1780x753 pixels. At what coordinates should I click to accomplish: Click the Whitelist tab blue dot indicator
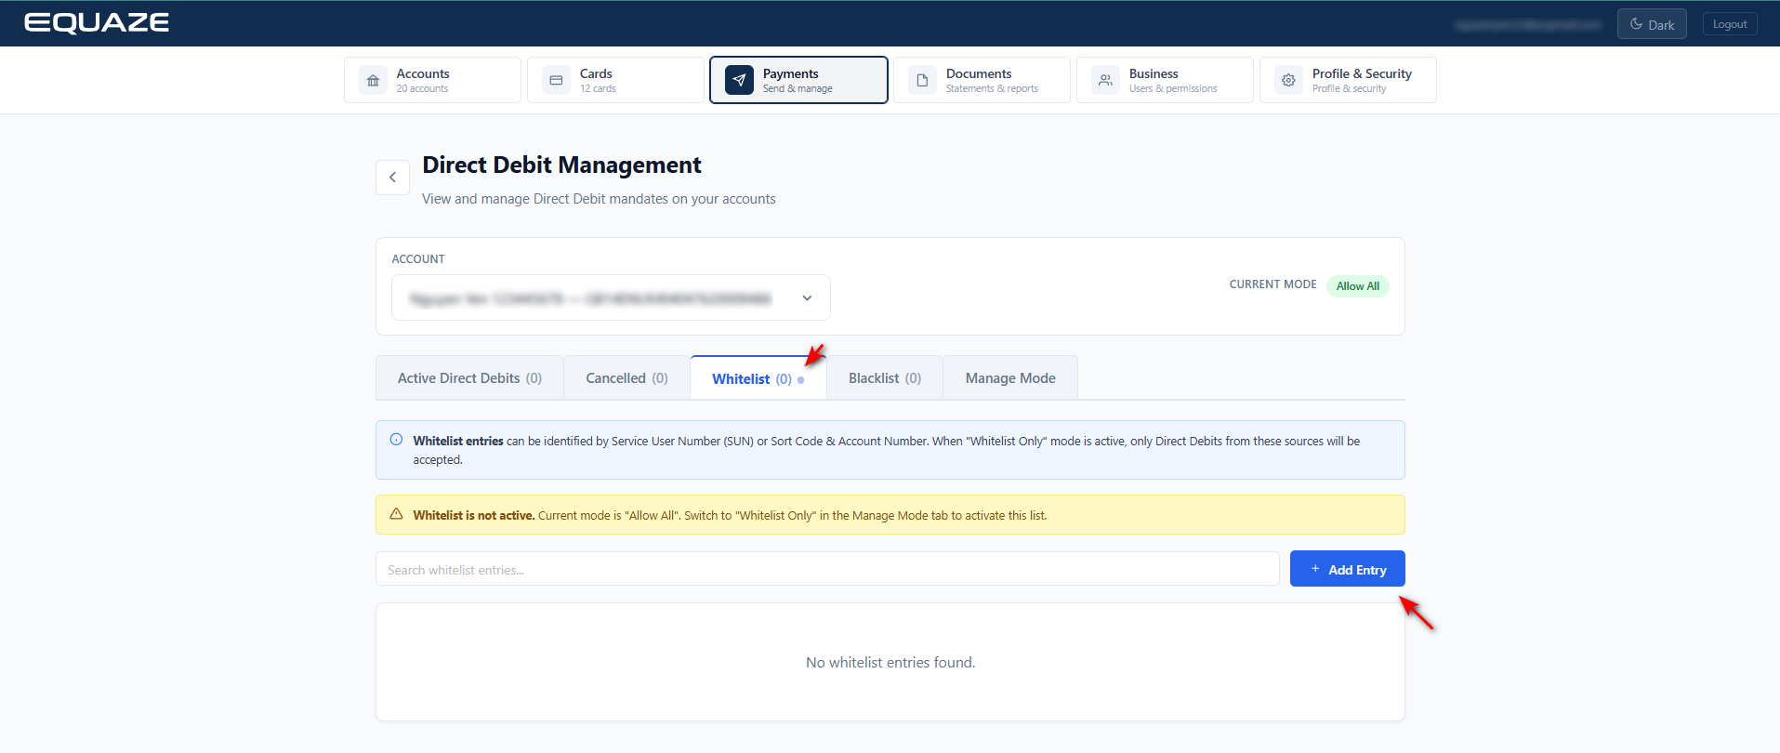tap(800, 379)
